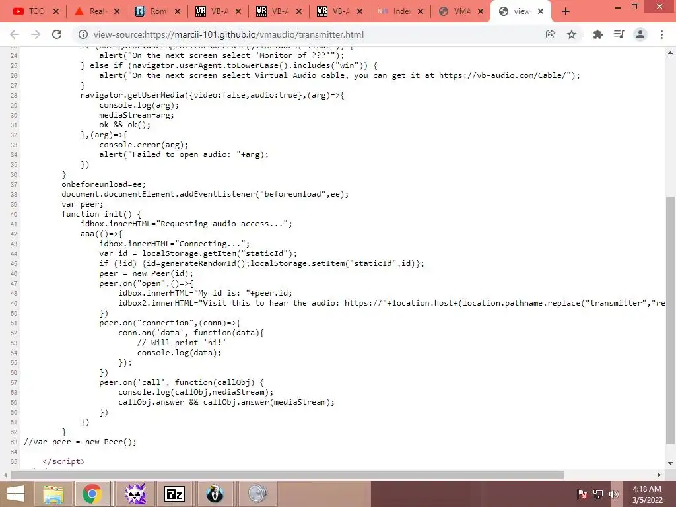Viewport: 676px width, 507px height.
Task: Open a new tab with plus button
Action: pos(566,12)
